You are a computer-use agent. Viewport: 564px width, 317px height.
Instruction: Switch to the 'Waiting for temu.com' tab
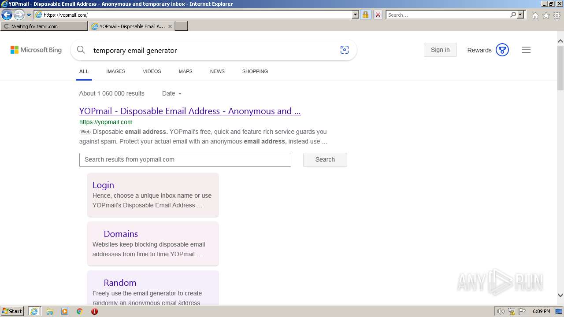click(x=44, y=26)
